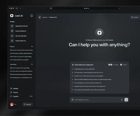Click the Log out button

pyautogui.click(x=28, y=104)
